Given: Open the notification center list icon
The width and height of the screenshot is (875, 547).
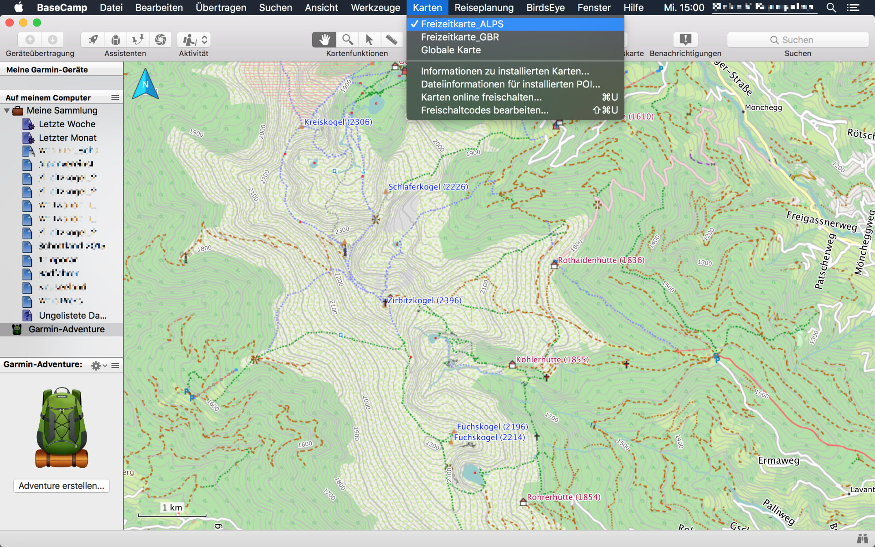Looking at the screenshot, I should click(x=853, y=7).
